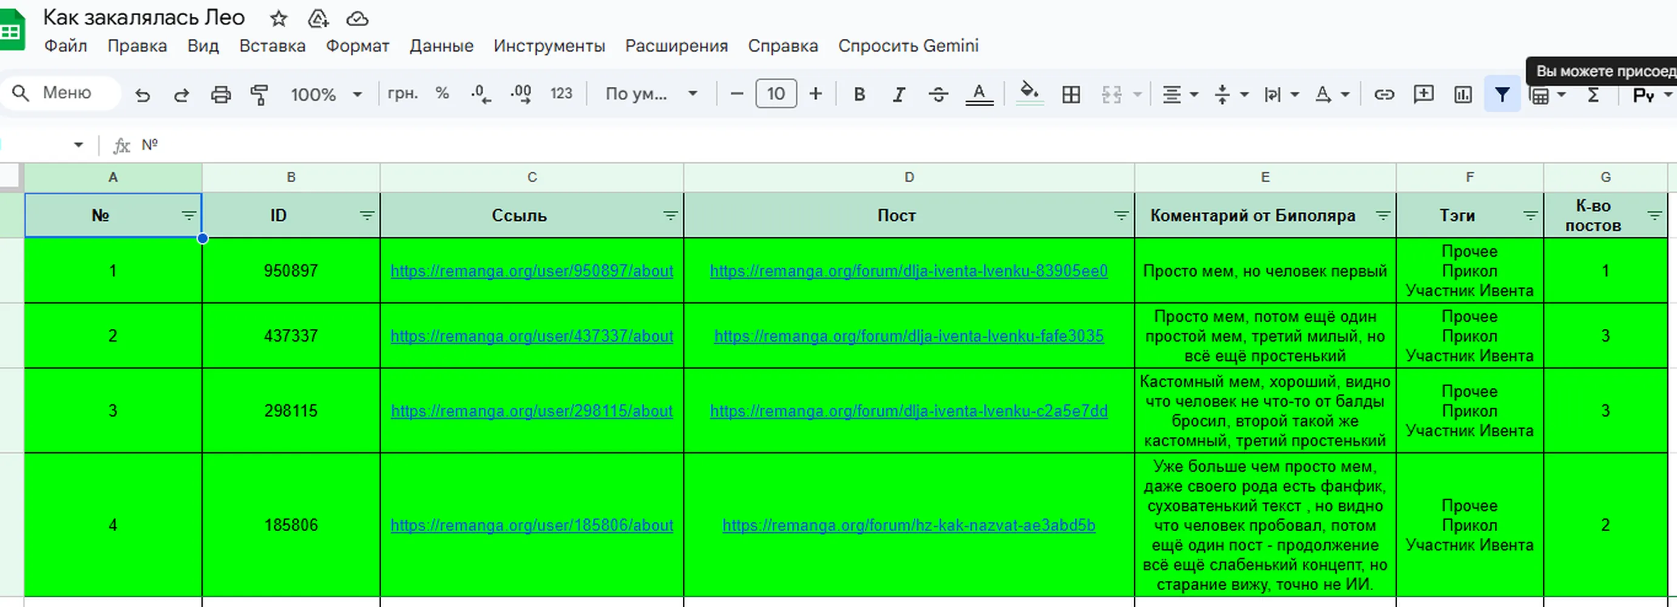
Task: Open the fill color bucket picker
Action: (x=1029, y=93)
